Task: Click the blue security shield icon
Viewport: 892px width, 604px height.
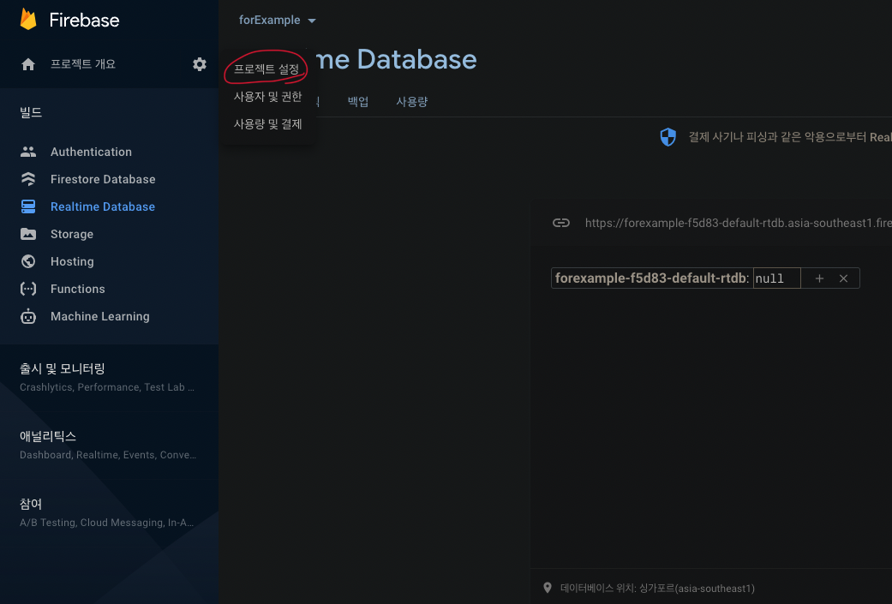Action: tap(668, 137)
